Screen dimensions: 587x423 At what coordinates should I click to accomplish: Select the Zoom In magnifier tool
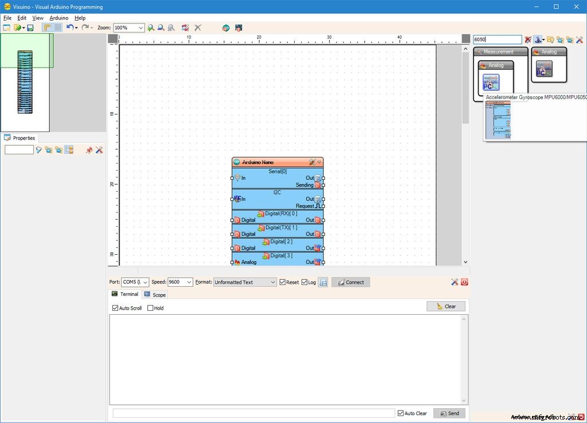(x=151, y=27)
